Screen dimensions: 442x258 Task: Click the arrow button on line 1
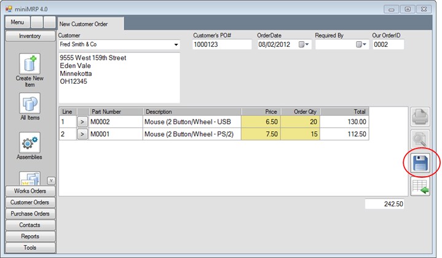pos(82,123)
